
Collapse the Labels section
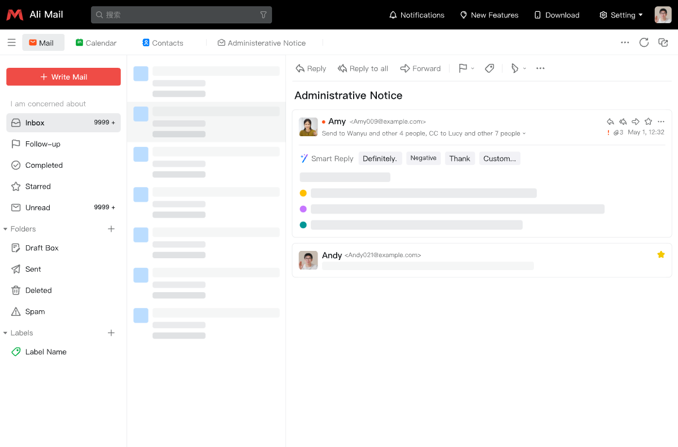click(6, 333)
